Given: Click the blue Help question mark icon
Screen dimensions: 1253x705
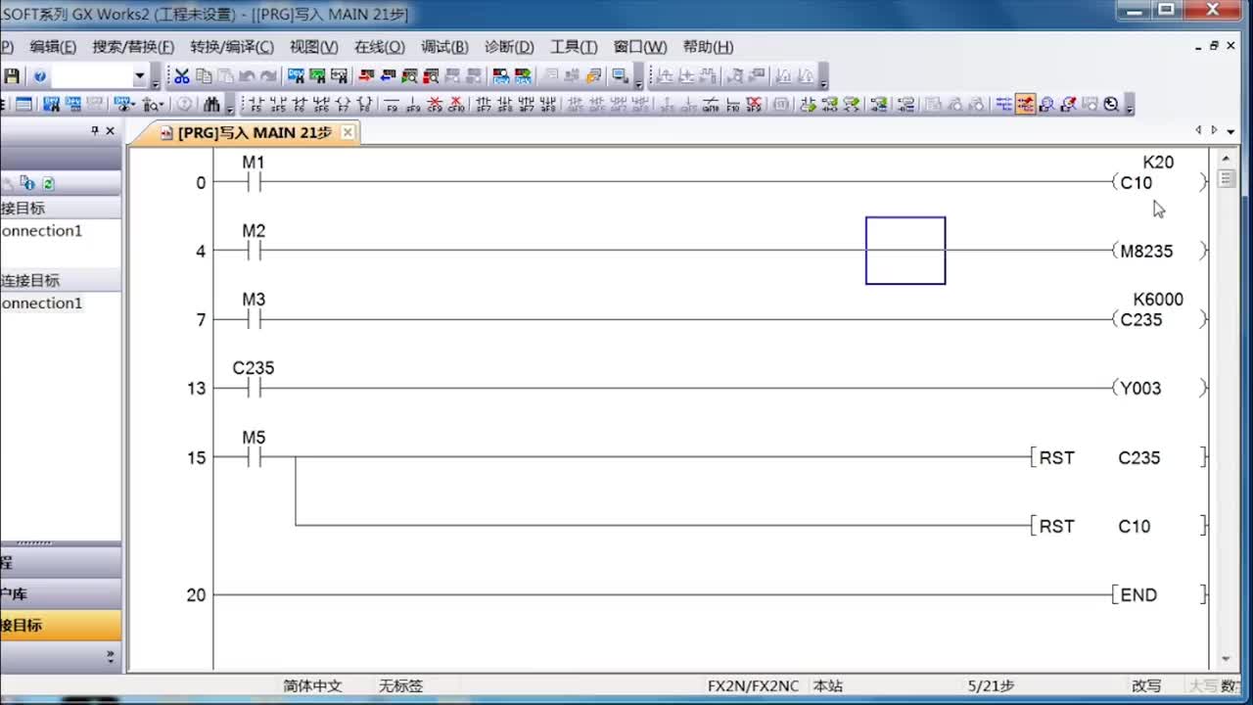Looking at the screenshot, I should point(39,76).
